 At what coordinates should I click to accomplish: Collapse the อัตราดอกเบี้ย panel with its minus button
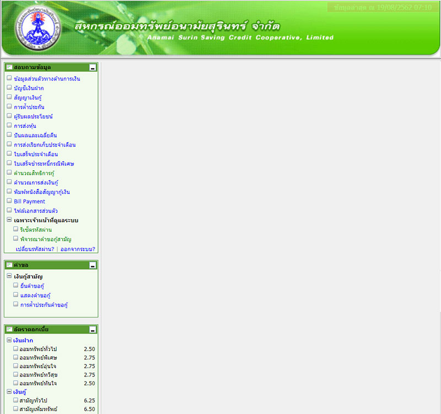pos(93,330)
